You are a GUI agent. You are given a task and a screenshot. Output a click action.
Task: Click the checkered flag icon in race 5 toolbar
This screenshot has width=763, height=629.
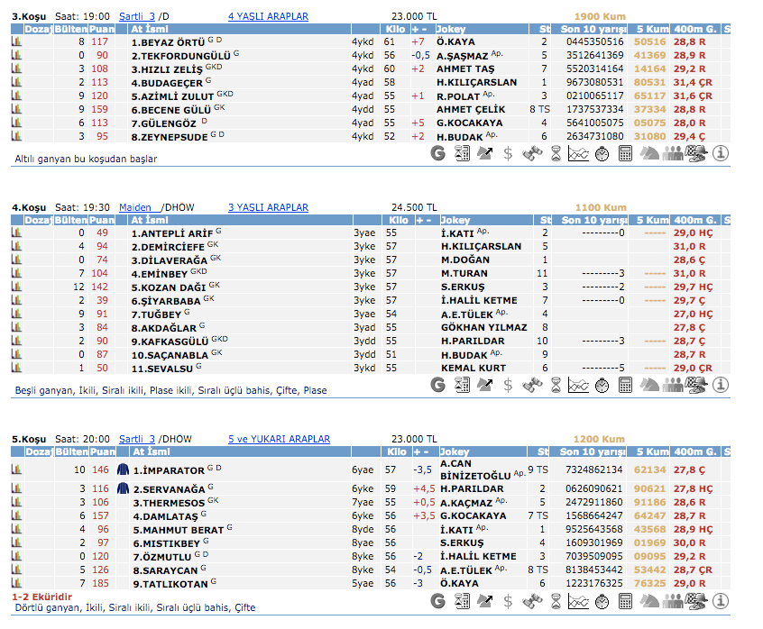[695, 607]
